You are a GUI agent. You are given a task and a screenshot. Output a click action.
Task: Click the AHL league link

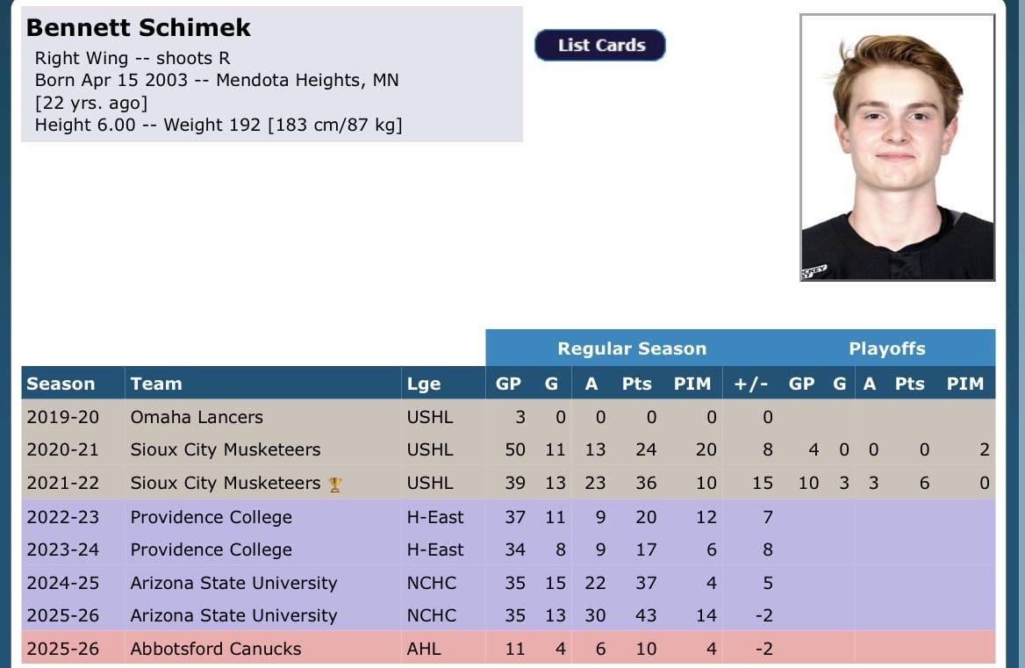pos(424,649)
